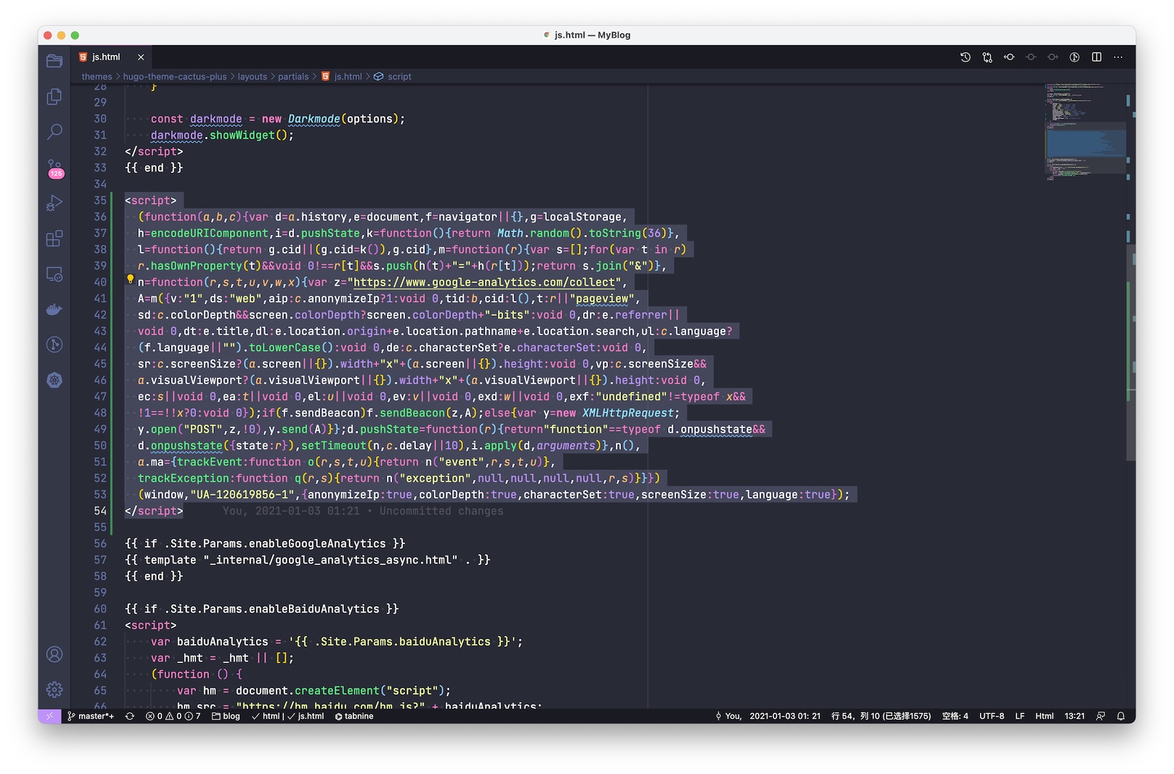The image size is (1174, 774).
Task: Open the Search view
Action: point(54,131)
